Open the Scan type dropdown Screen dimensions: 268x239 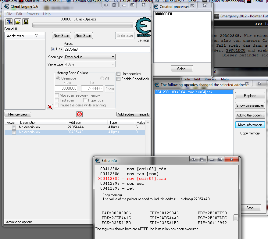(x=90, y=57)
